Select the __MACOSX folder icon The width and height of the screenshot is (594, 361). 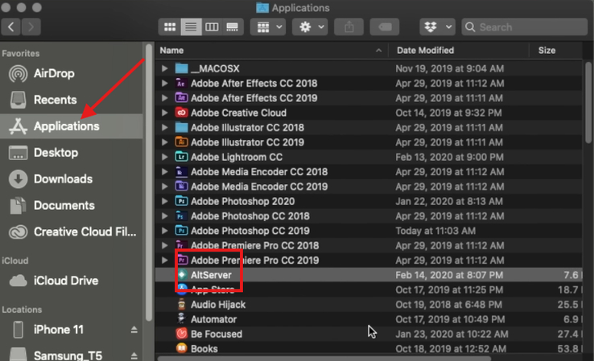[x=181, y=68]
